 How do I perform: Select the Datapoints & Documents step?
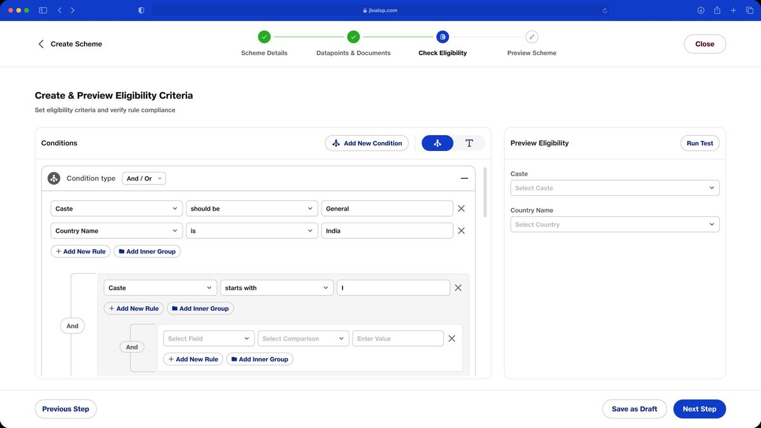coord(353,53)
